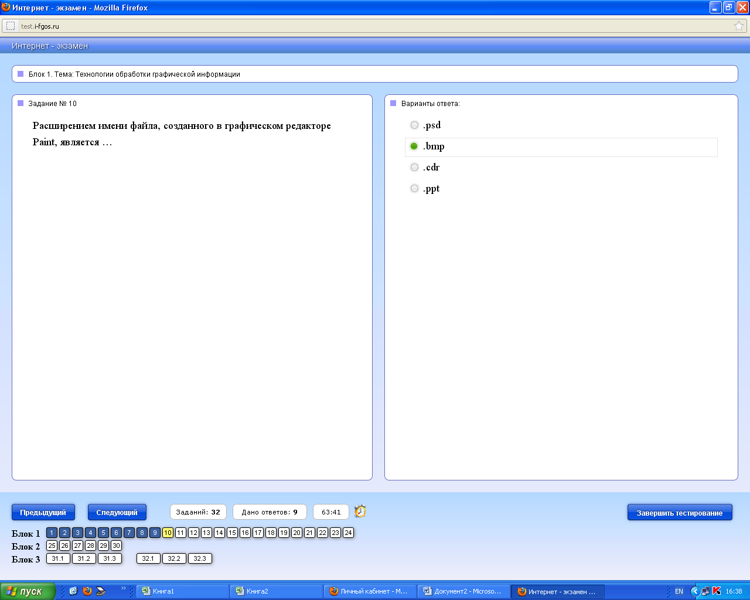Open question 32.2 in Блок 3
This screenshot has height=600, width=750.
(x=174, y=558)
